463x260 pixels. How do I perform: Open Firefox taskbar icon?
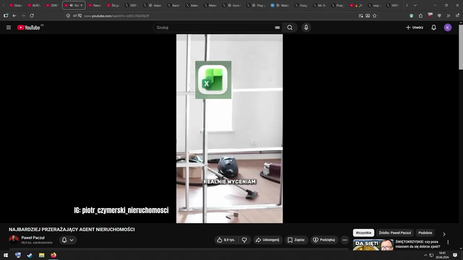tap(54, 255)
